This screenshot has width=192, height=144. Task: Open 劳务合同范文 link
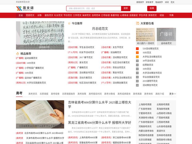pyautogui.click(x=119, y=67)
